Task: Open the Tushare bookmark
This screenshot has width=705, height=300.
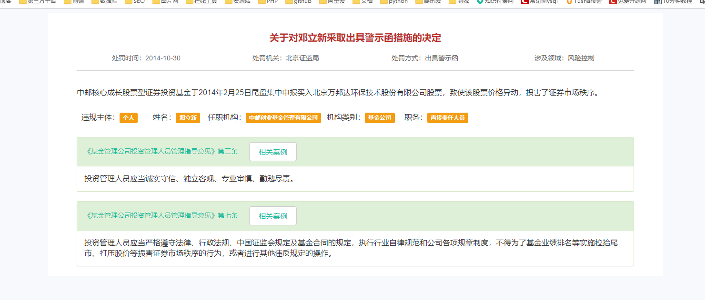Action: [x=585, y=2]
